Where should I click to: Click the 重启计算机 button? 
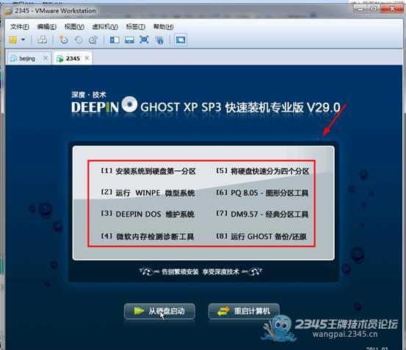tap(244, 311)
